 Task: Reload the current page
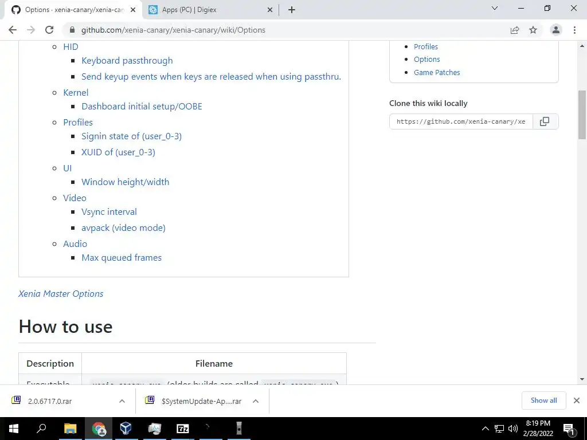[49, 30]
